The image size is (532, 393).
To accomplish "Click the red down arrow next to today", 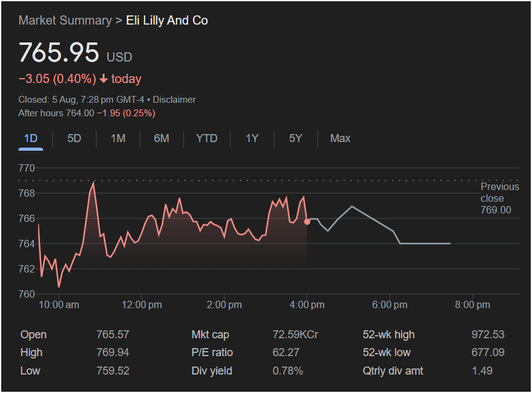I will tap(103, 79).
